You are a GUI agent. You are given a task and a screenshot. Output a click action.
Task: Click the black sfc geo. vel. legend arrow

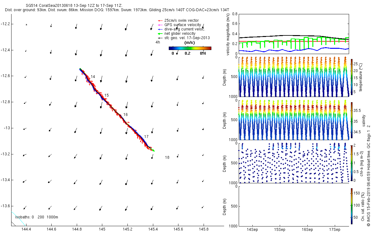[160, 38]
